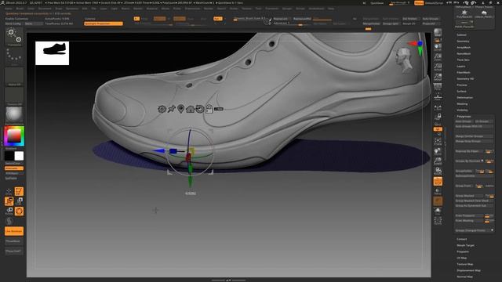Click the camera head orientation icon
Viewport: 502px width, 282px height.
(x=404, y=60)
